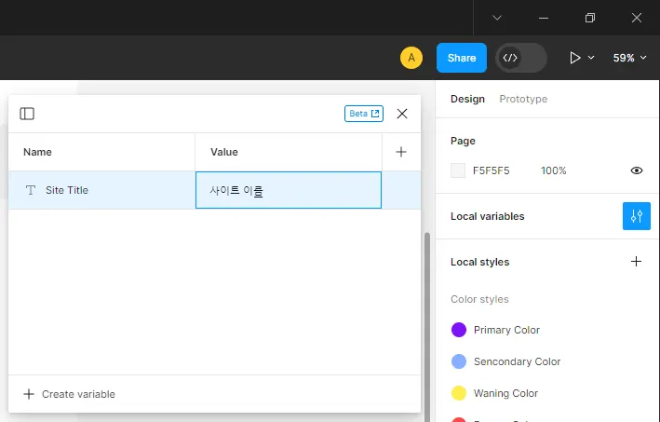Open the Beta external link badge
Viewport: 660px width, 422px height.
(x=364, y=114)
